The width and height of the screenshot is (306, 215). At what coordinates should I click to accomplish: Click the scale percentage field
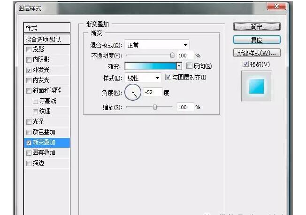coord(185,107)
